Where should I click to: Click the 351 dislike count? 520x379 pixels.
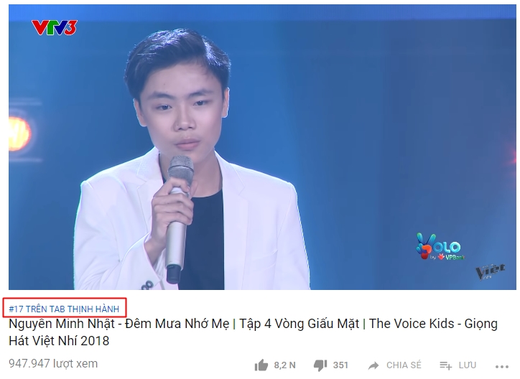pos(340,365)
